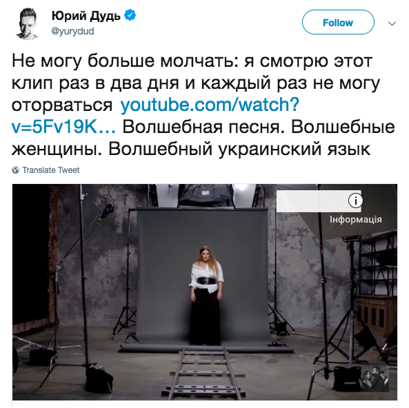
Task: Click the circled "i" info icon on video
Action: click(355, 201)
